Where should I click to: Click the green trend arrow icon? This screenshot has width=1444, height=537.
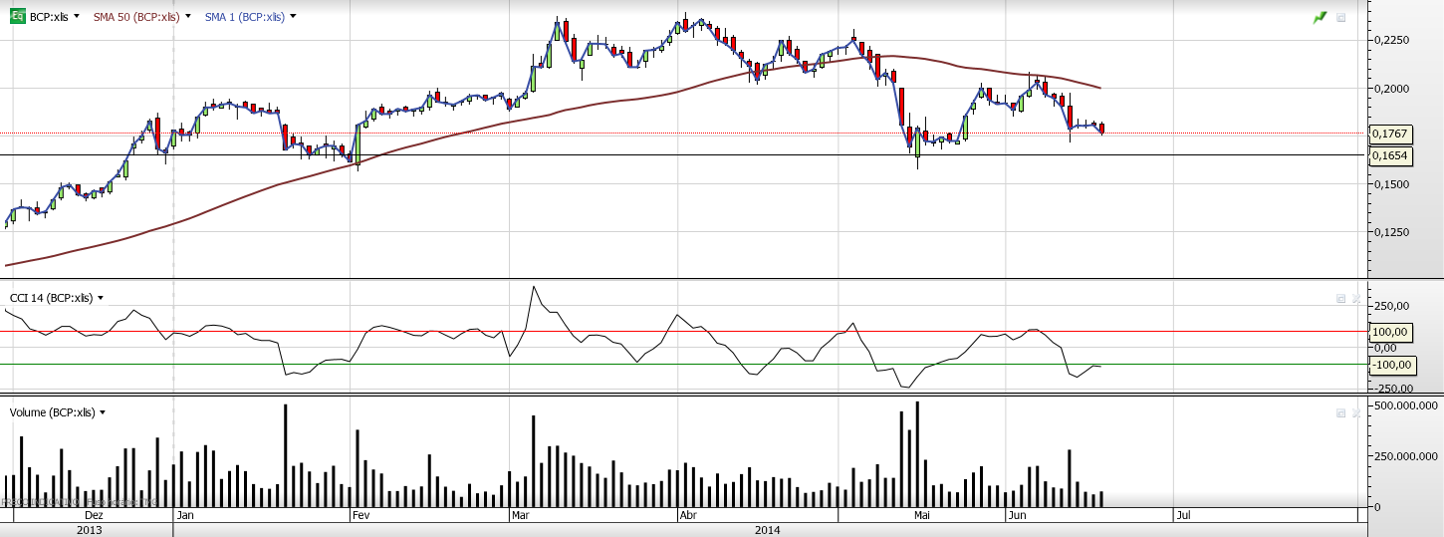(1321, 17)
